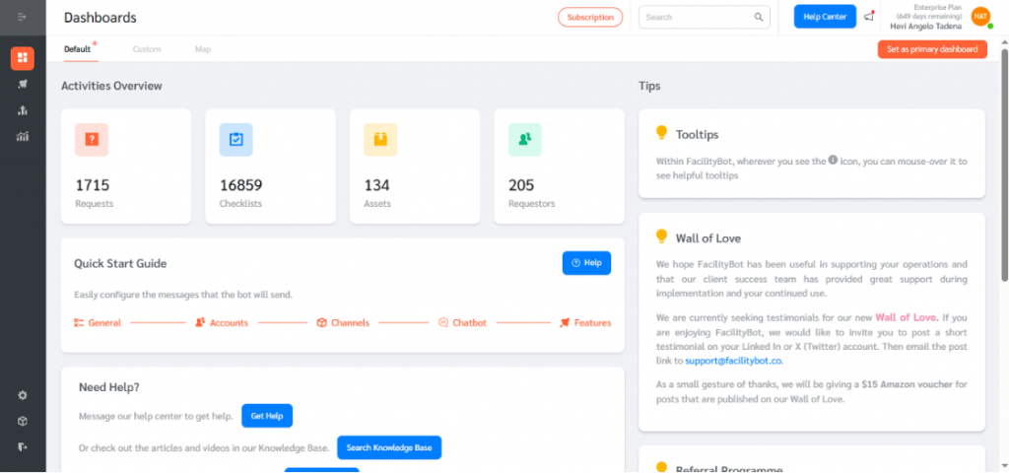Click the Hevi Angelo Tadena user name
1009x473 pixels.
click(926, 27)
